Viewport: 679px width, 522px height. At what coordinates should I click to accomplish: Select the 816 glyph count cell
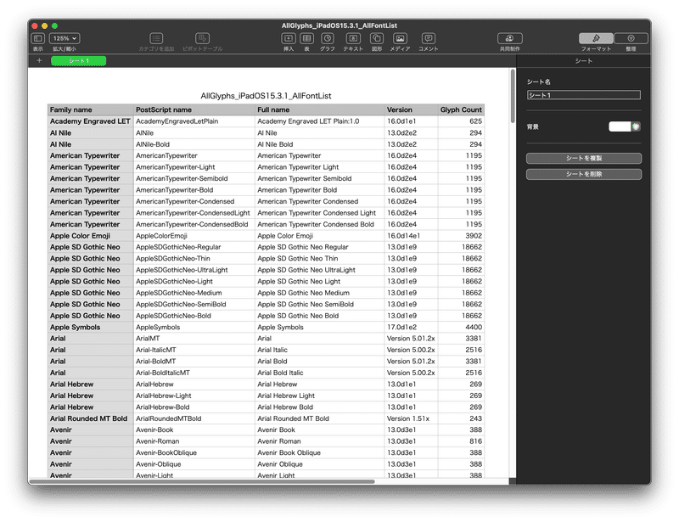coord(461,441)
